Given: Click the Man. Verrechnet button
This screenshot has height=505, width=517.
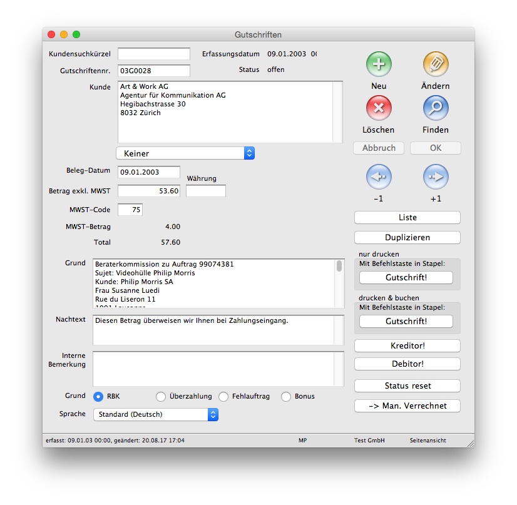Looking at the screenshot, I should [x=407, y=406].
